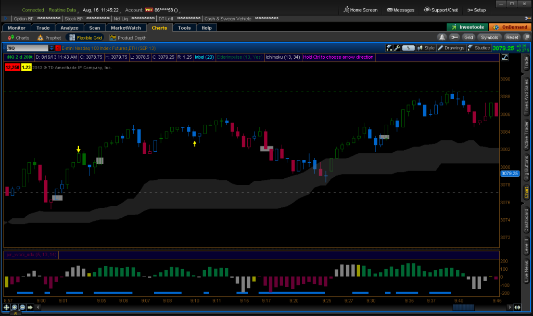The width and height of the screenshot is (533, 316).
Task: Click the red 12,250 chart label
Action: point(12,68)
